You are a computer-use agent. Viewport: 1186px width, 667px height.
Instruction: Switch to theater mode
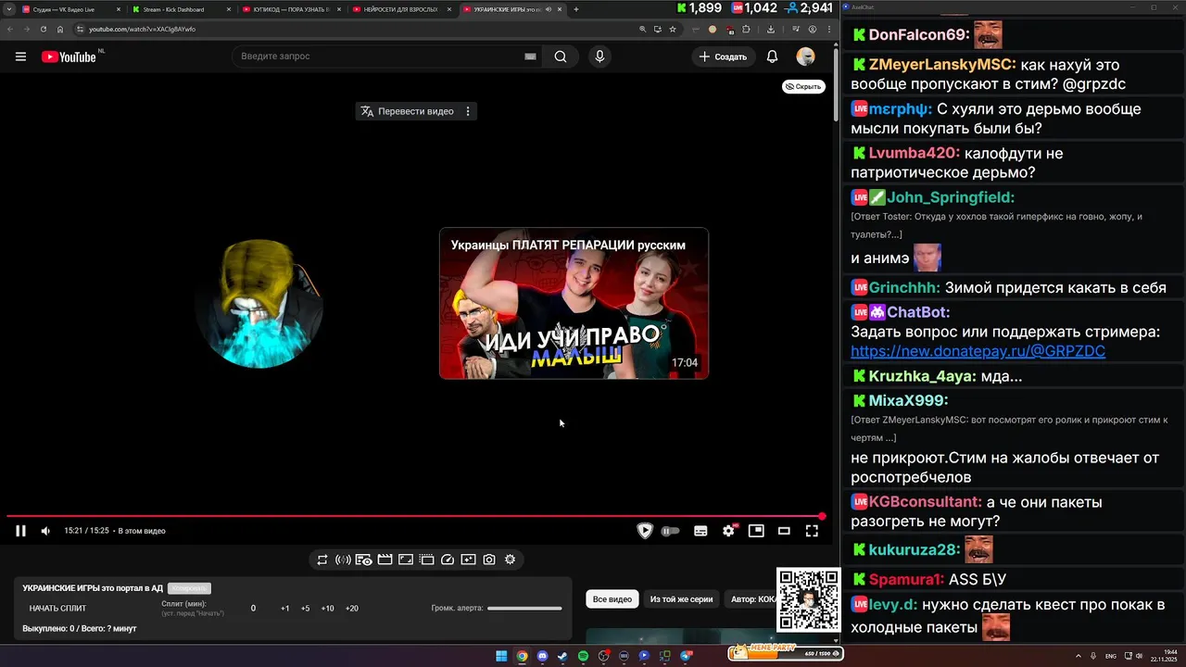784,531
